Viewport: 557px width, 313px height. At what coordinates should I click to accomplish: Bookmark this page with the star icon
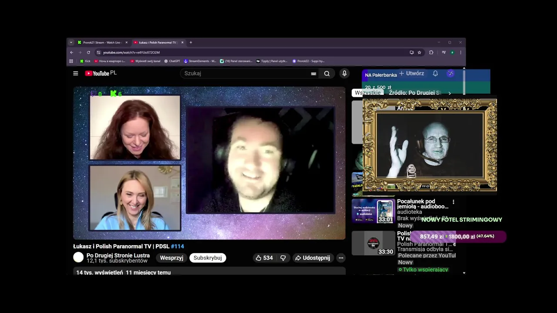[419, 52]
